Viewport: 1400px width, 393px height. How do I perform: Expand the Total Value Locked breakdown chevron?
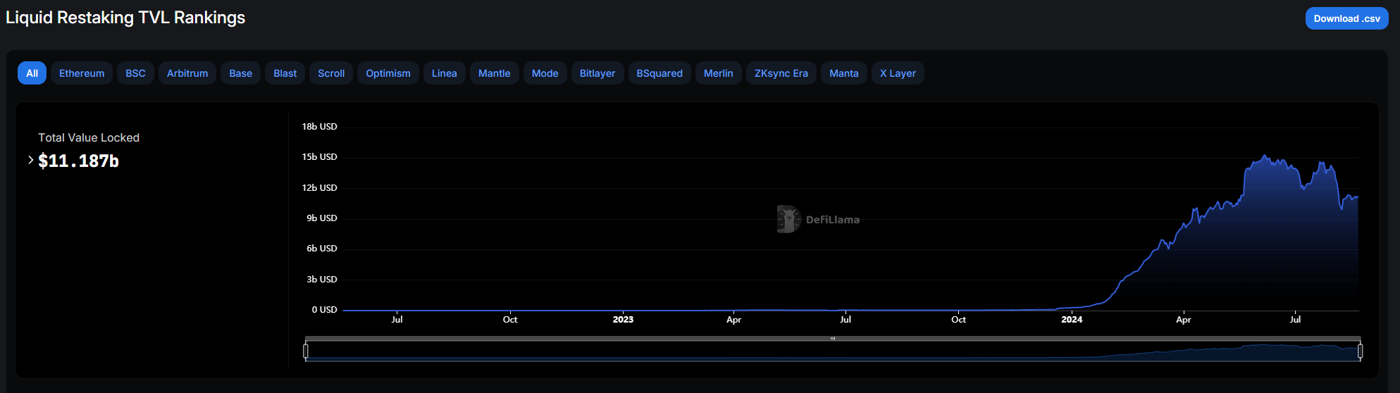(x=30, y=161)
